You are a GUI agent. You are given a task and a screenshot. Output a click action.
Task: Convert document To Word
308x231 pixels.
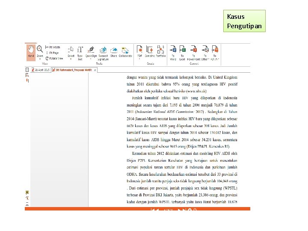(173, 53)
